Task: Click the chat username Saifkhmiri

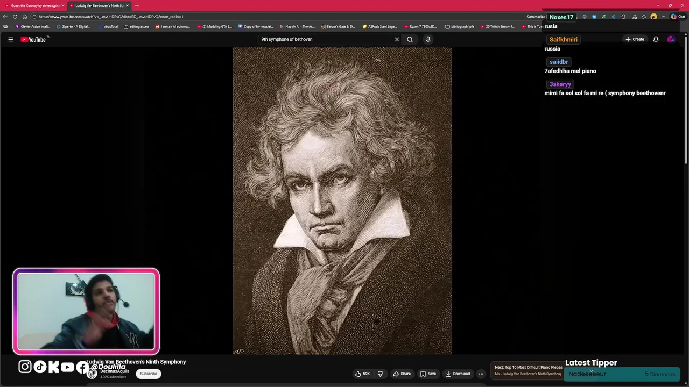Action: [563, 39]
